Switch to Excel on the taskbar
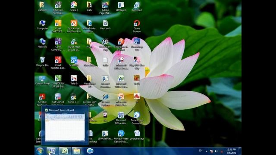276x155 pixels. coord(65,151)
